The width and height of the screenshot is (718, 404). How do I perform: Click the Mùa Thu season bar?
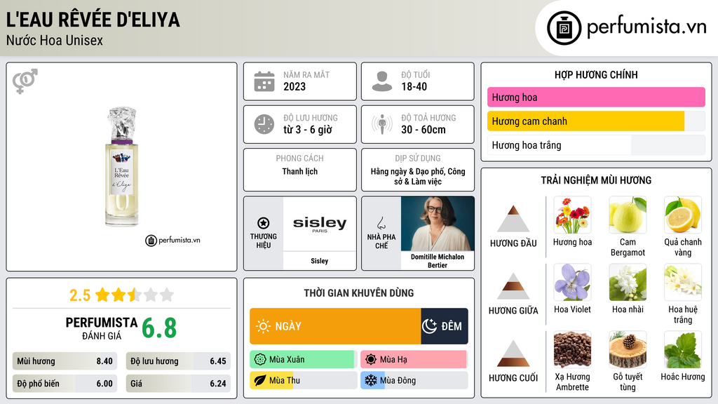pyautogui.click(x=303, y=380)
